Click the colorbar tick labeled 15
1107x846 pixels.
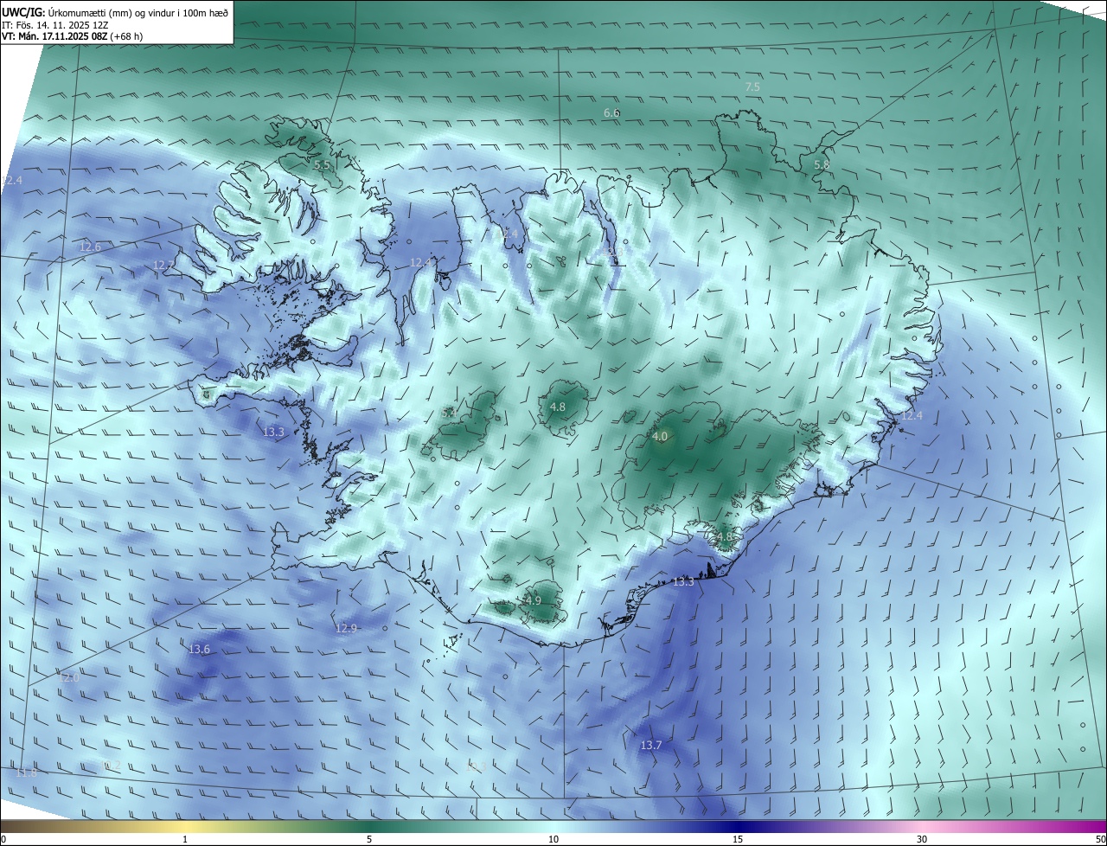pyautogui.click(x=738, y=839)
